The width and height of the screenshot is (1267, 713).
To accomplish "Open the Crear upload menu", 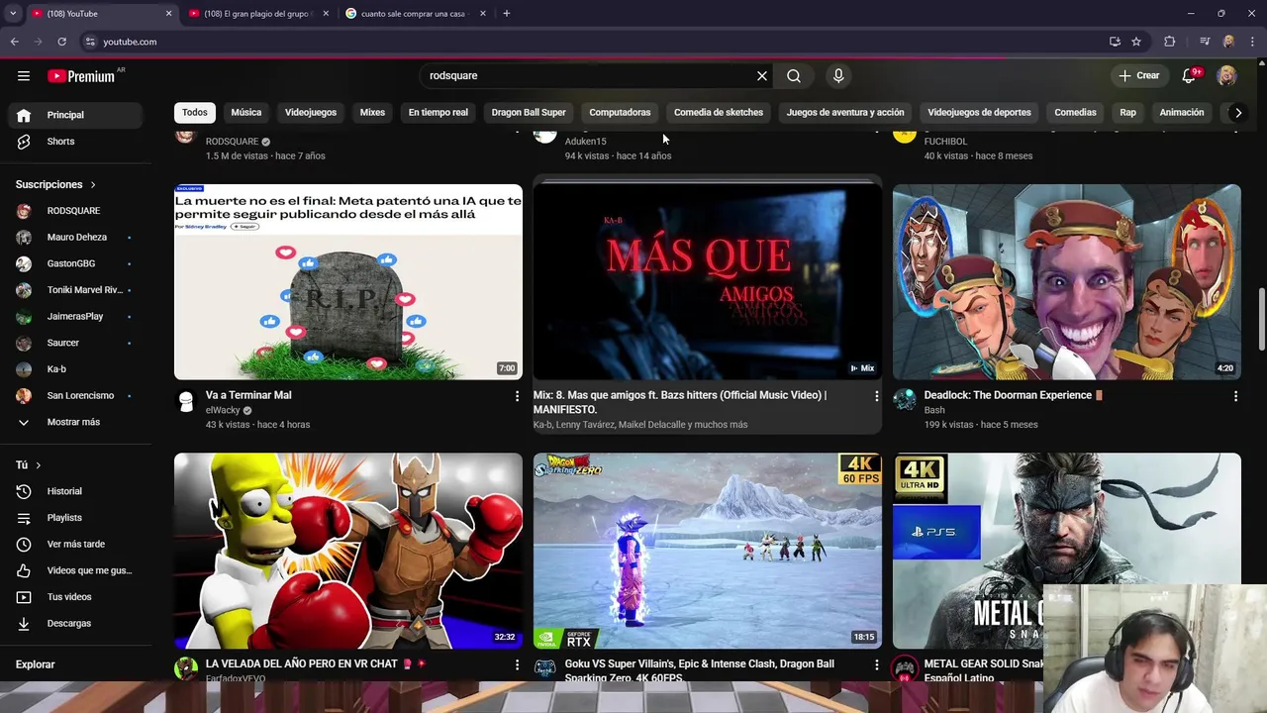I will [x=1138, y=75].
